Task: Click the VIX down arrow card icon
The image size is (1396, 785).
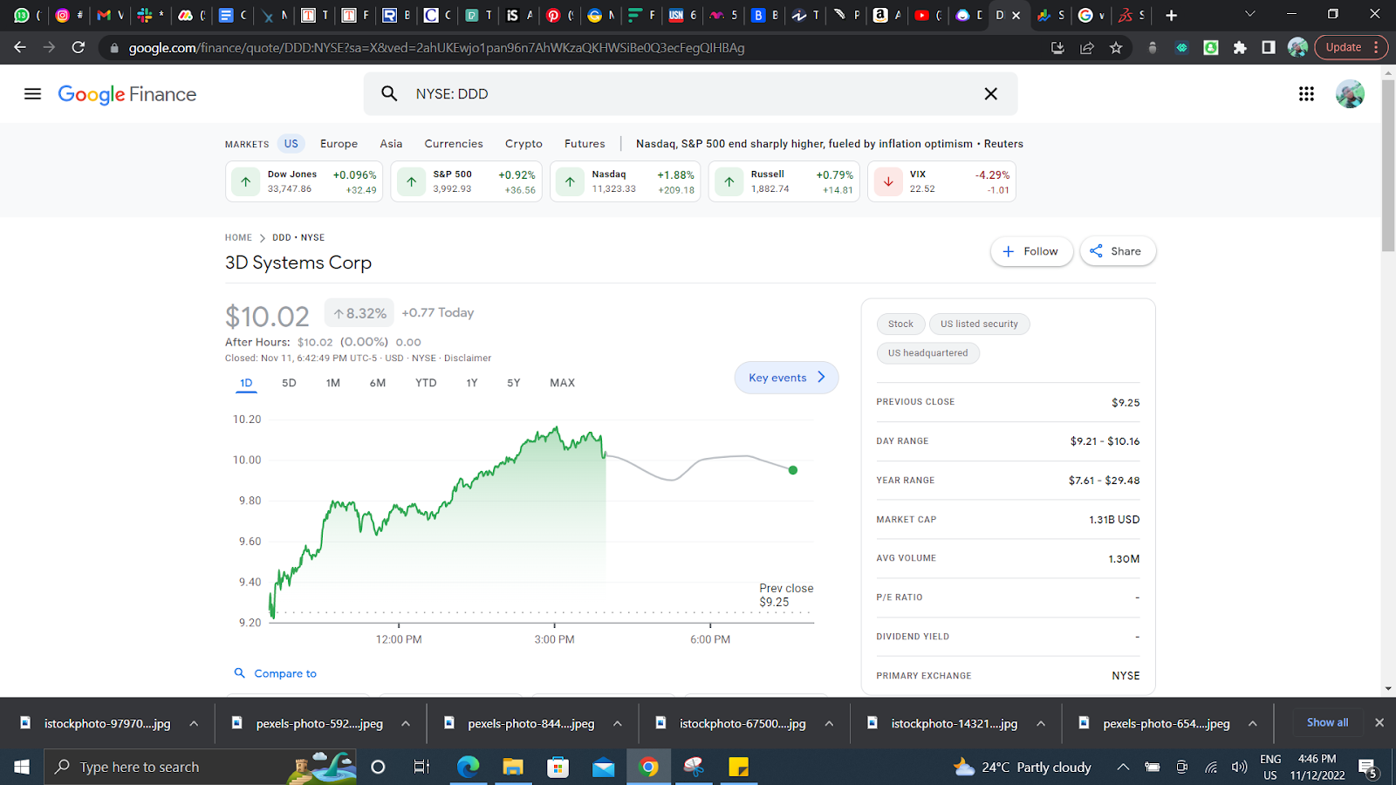Action: (888, 181)
